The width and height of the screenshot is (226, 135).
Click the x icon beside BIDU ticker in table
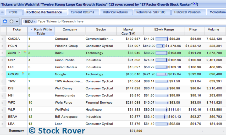click(20, 52)
